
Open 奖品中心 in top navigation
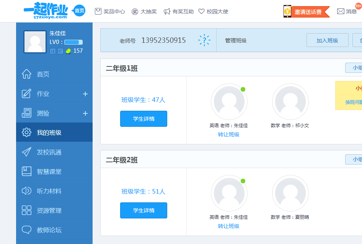pos(110,11)
